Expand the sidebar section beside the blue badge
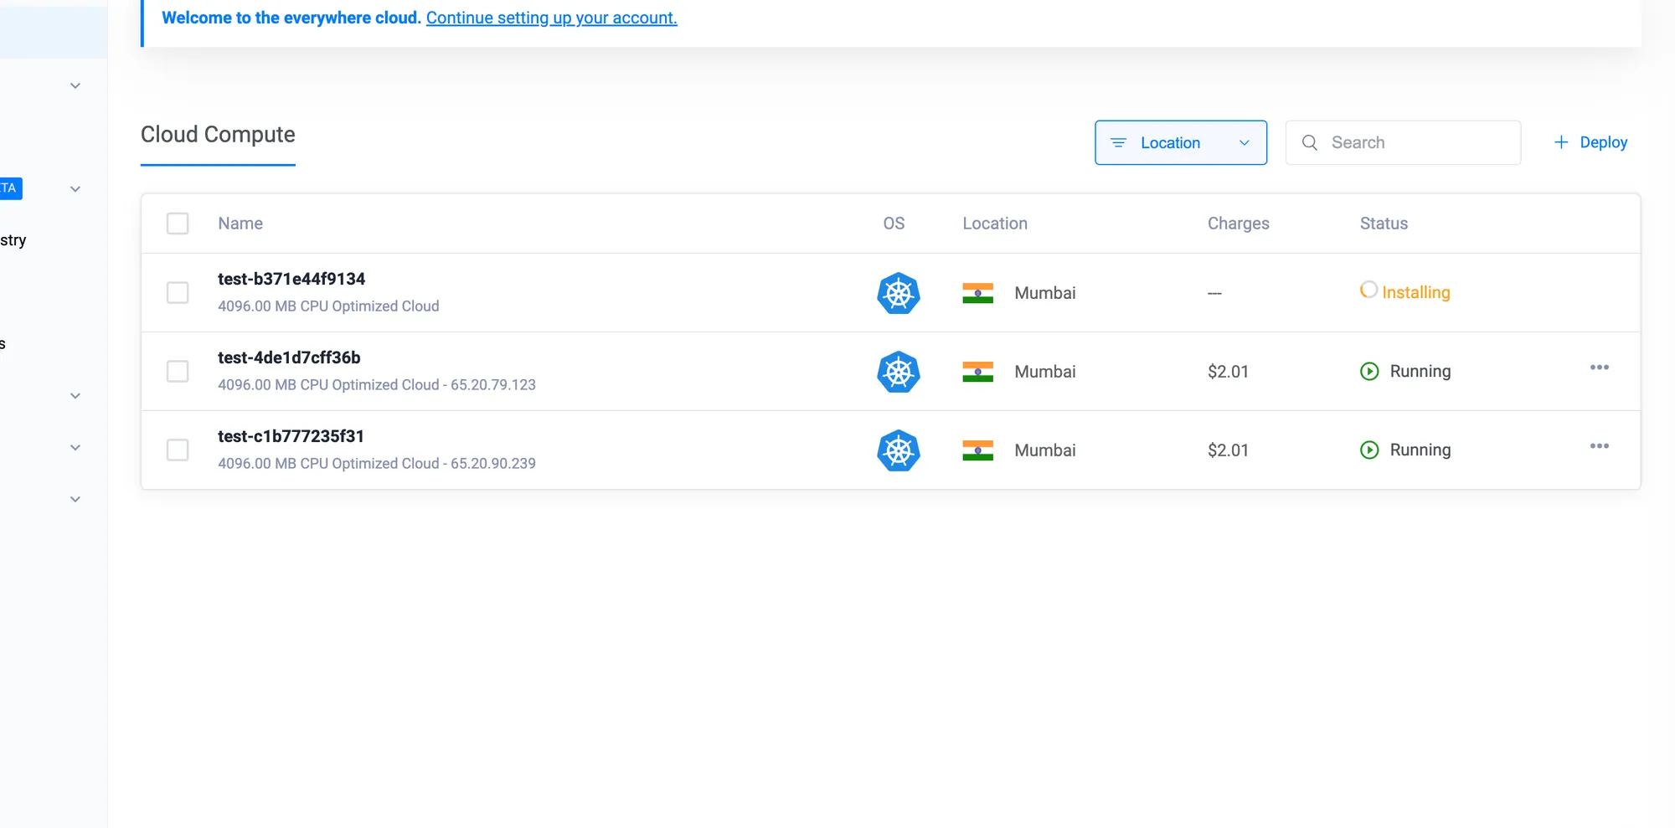The height and width of the screenshot is (828, 1675). [75, 189]
